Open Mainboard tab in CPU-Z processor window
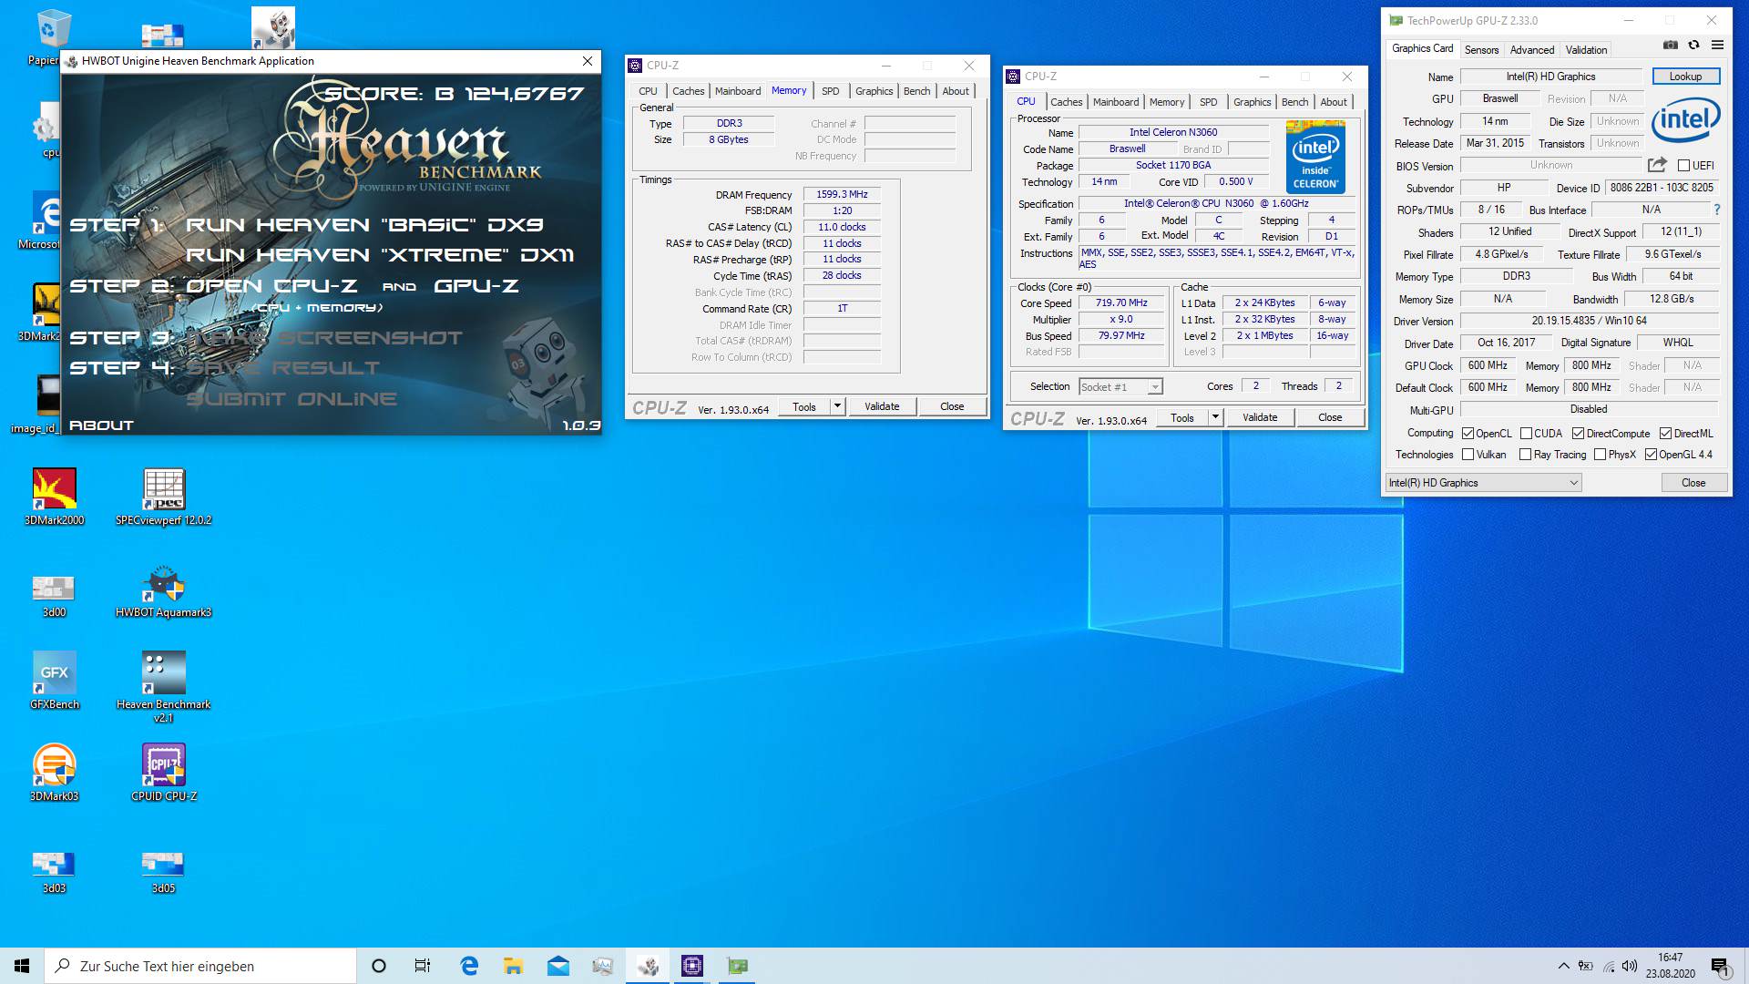 [1116, 102]
